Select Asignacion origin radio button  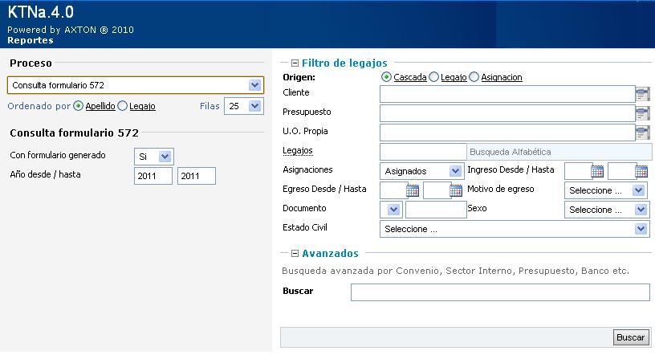[x=474, y=77]
